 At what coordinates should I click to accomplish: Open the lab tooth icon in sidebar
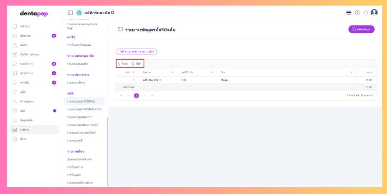click(15, 92)
